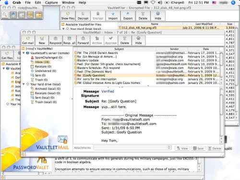Select Sent (local) (0) folder

point(43,97)
